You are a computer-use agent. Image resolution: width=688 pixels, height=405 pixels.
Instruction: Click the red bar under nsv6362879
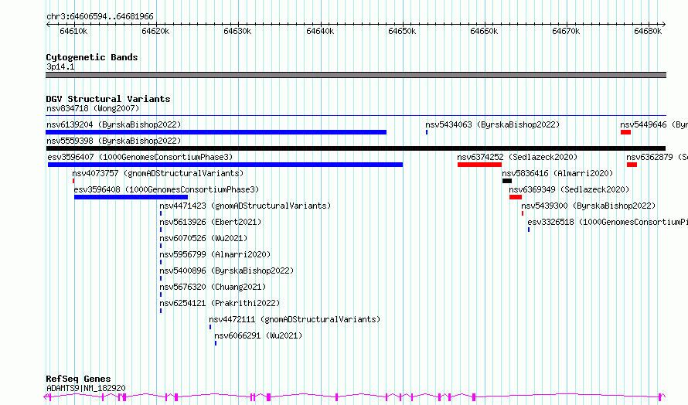(632, 165)
